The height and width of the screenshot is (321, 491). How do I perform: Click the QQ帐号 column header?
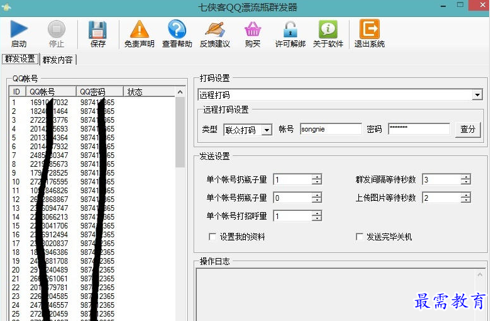tap(51, 91)
